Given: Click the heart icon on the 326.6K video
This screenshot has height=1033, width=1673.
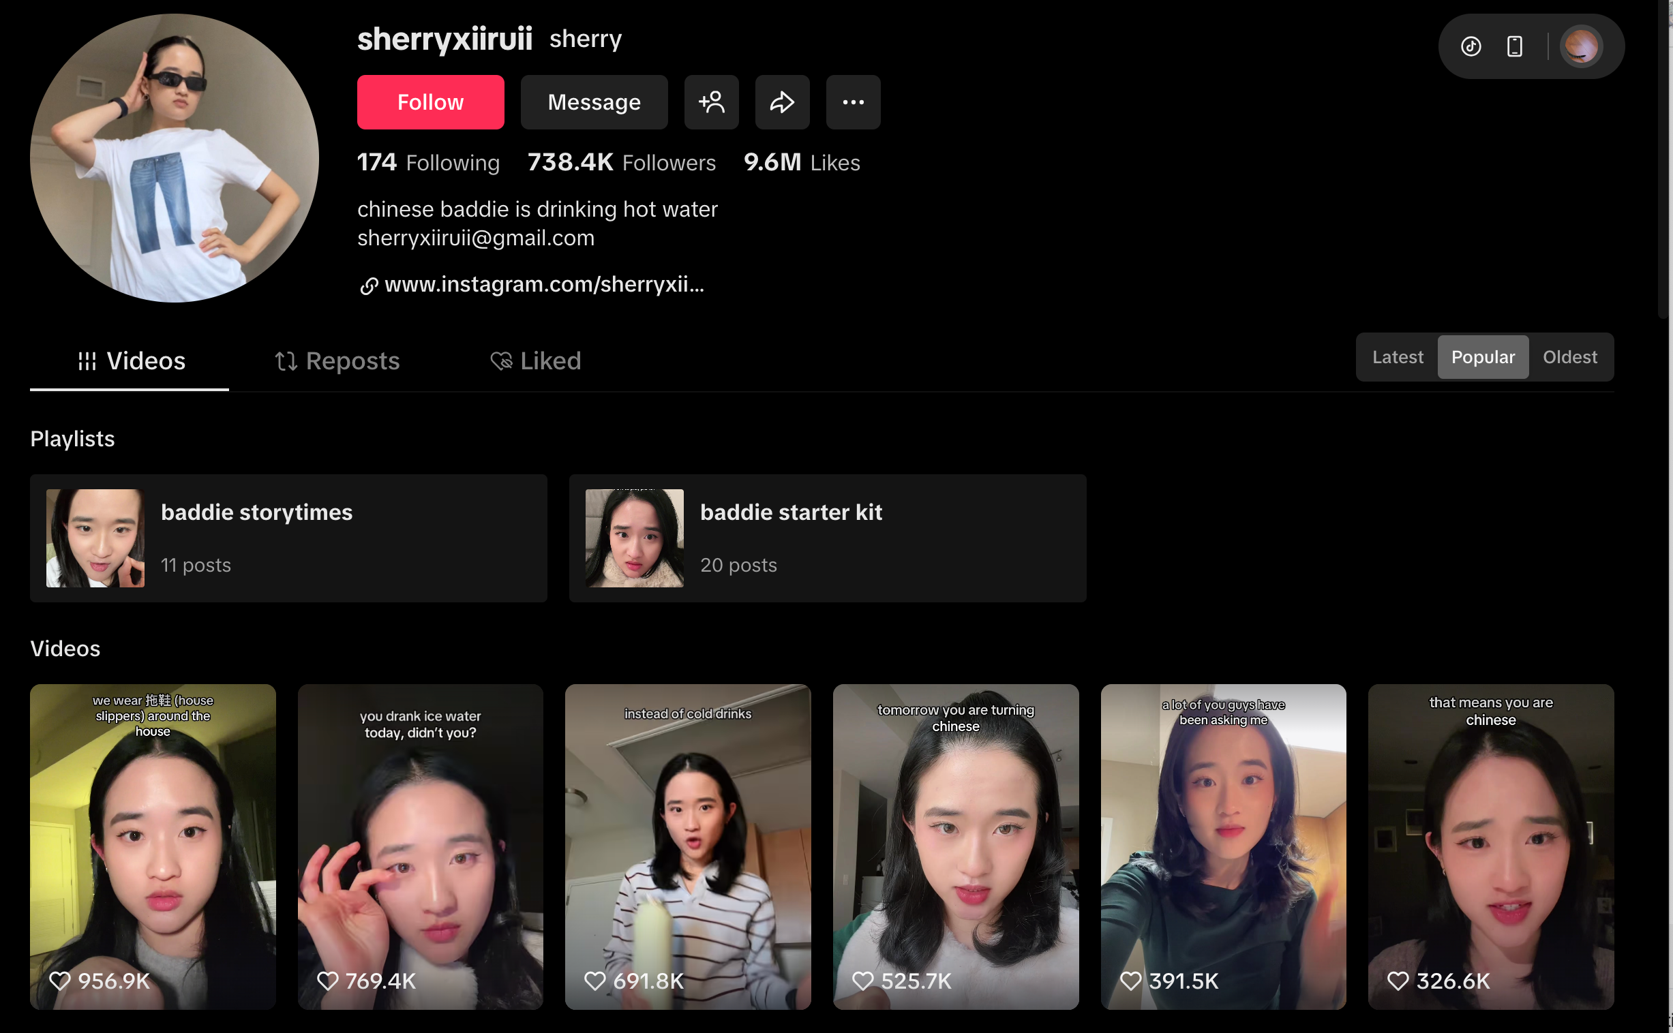Looking at the screenshot, I should click(x=1398, y=981).
